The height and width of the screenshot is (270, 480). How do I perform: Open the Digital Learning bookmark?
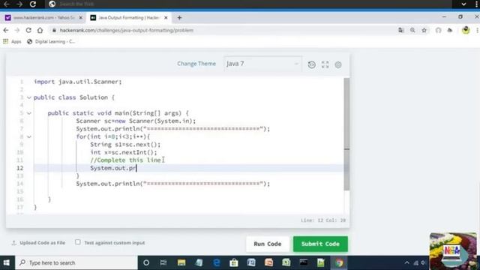coord(51,42)
